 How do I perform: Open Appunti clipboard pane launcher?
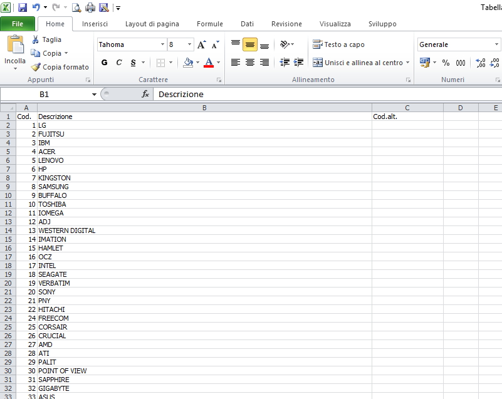(x=88, y=80)
